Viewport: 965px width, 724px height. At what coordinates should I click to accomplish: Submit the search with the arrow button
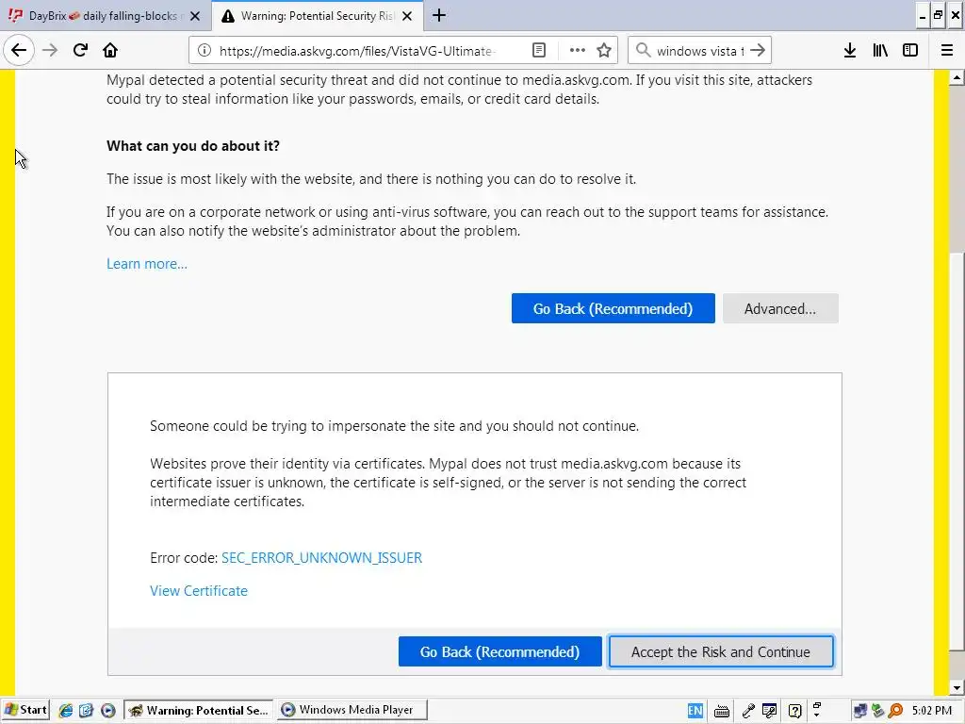click(759, 51)
